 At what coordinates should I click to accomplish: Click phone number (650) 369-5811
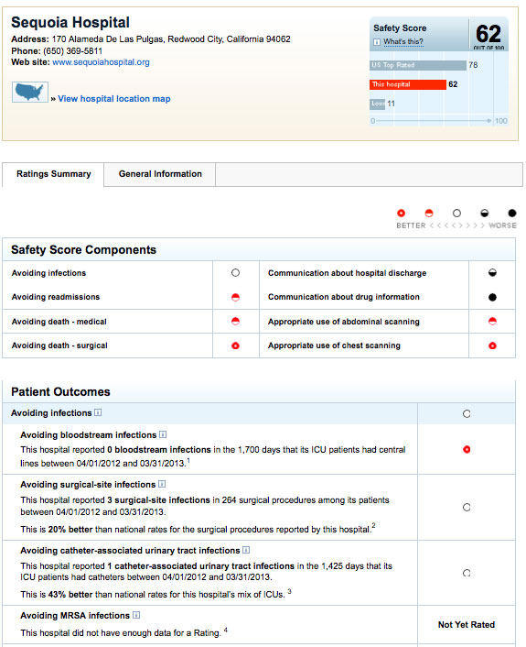(x=72, y=51)
